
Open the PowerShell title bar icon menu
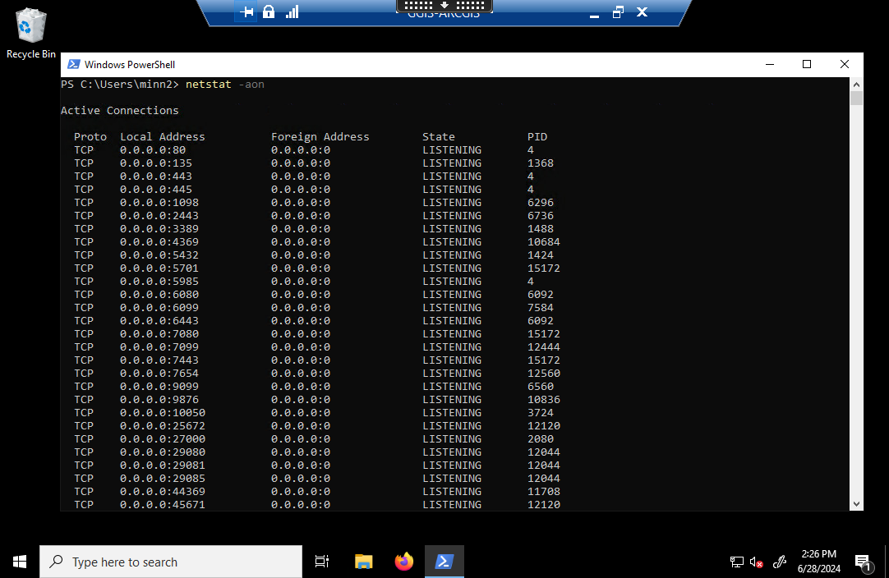pyautogui.click(x=73, y=65)
